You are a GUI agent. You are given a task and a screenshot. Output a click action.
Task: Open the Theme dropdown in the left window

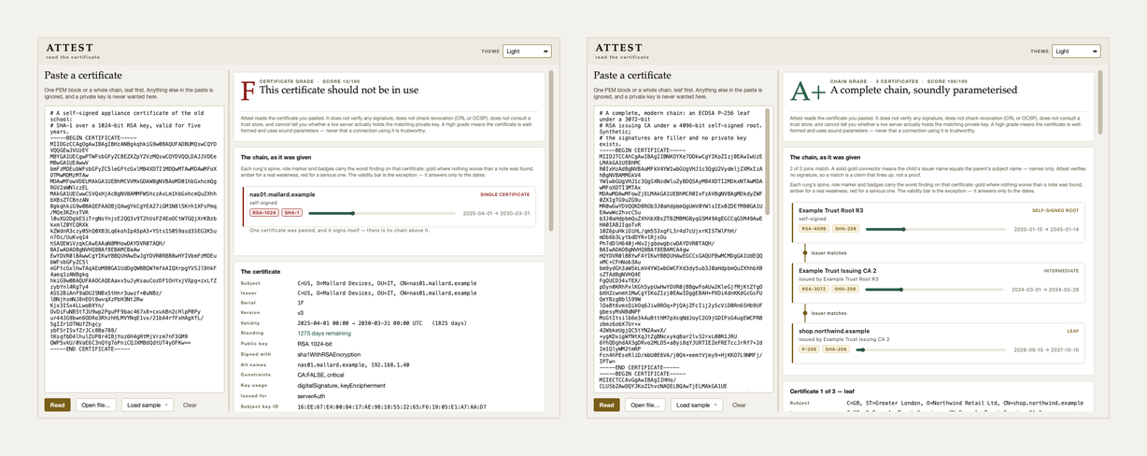tap(527, 51)
